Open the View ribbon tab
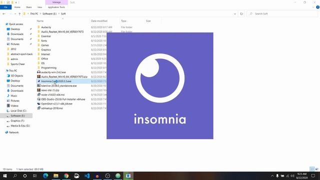This screenshot has width=320, height=180. [x=39, y=7]
